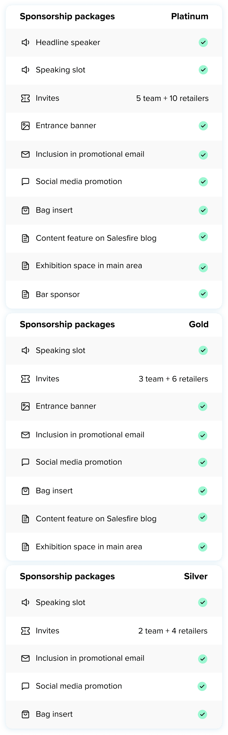Click the 3 team + 6 retailers text
The height and width of the screenshot is (735, 228).
click(x=173, y=379)
